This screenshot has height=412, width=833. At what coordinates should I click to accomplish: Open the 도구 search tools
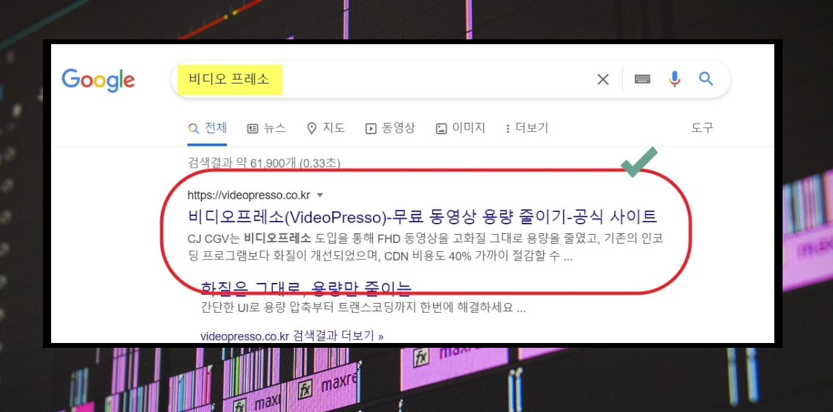[x=702, y=128]
